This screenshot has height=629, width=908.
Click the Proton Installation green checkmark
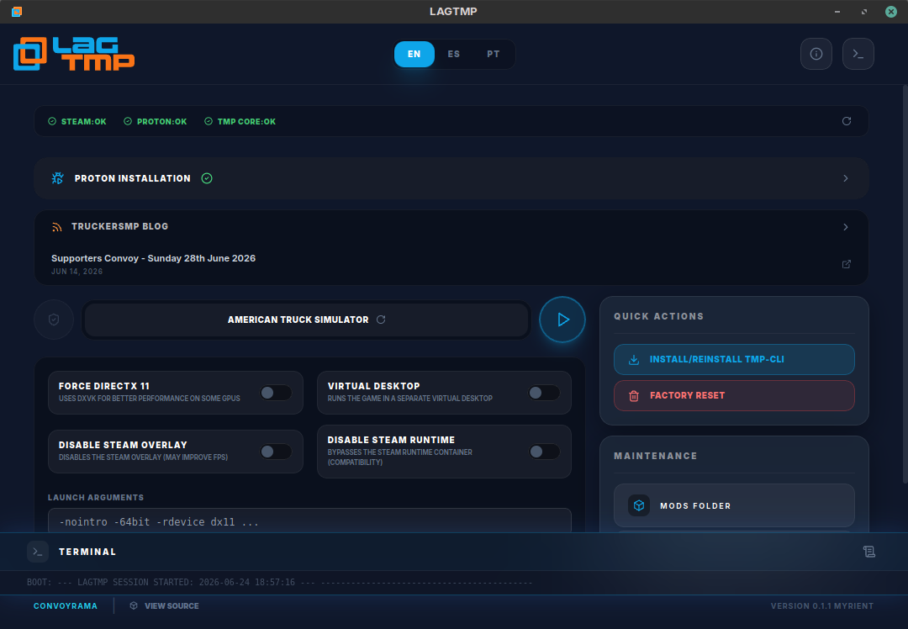tap(207, 178)
